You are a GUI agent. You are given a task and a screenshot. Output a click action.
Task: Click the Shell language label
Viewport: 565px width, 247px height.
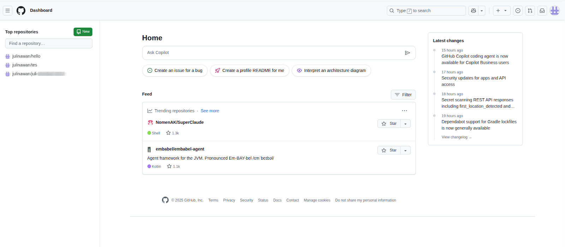point(154,133)
